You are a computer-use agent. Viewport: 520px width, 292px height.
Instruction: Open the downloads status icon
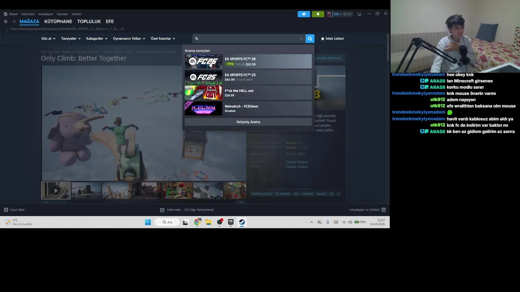pos(162,210)
